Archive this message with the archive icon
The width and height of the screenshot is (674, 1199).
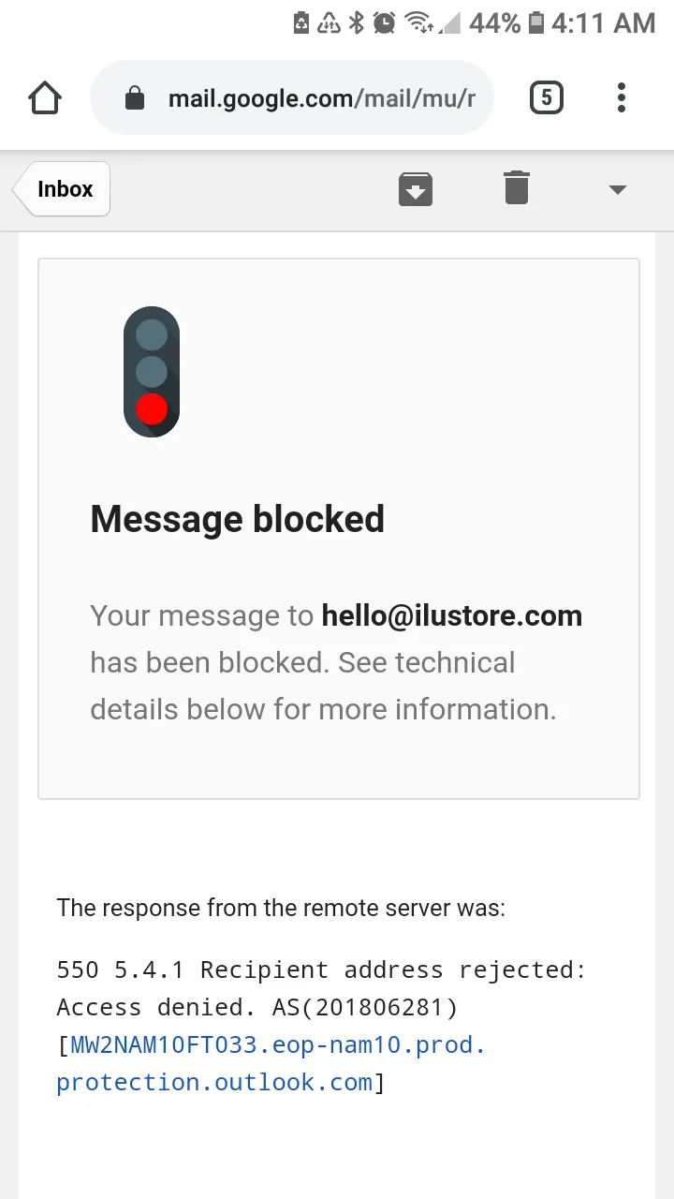coord(416,188)
